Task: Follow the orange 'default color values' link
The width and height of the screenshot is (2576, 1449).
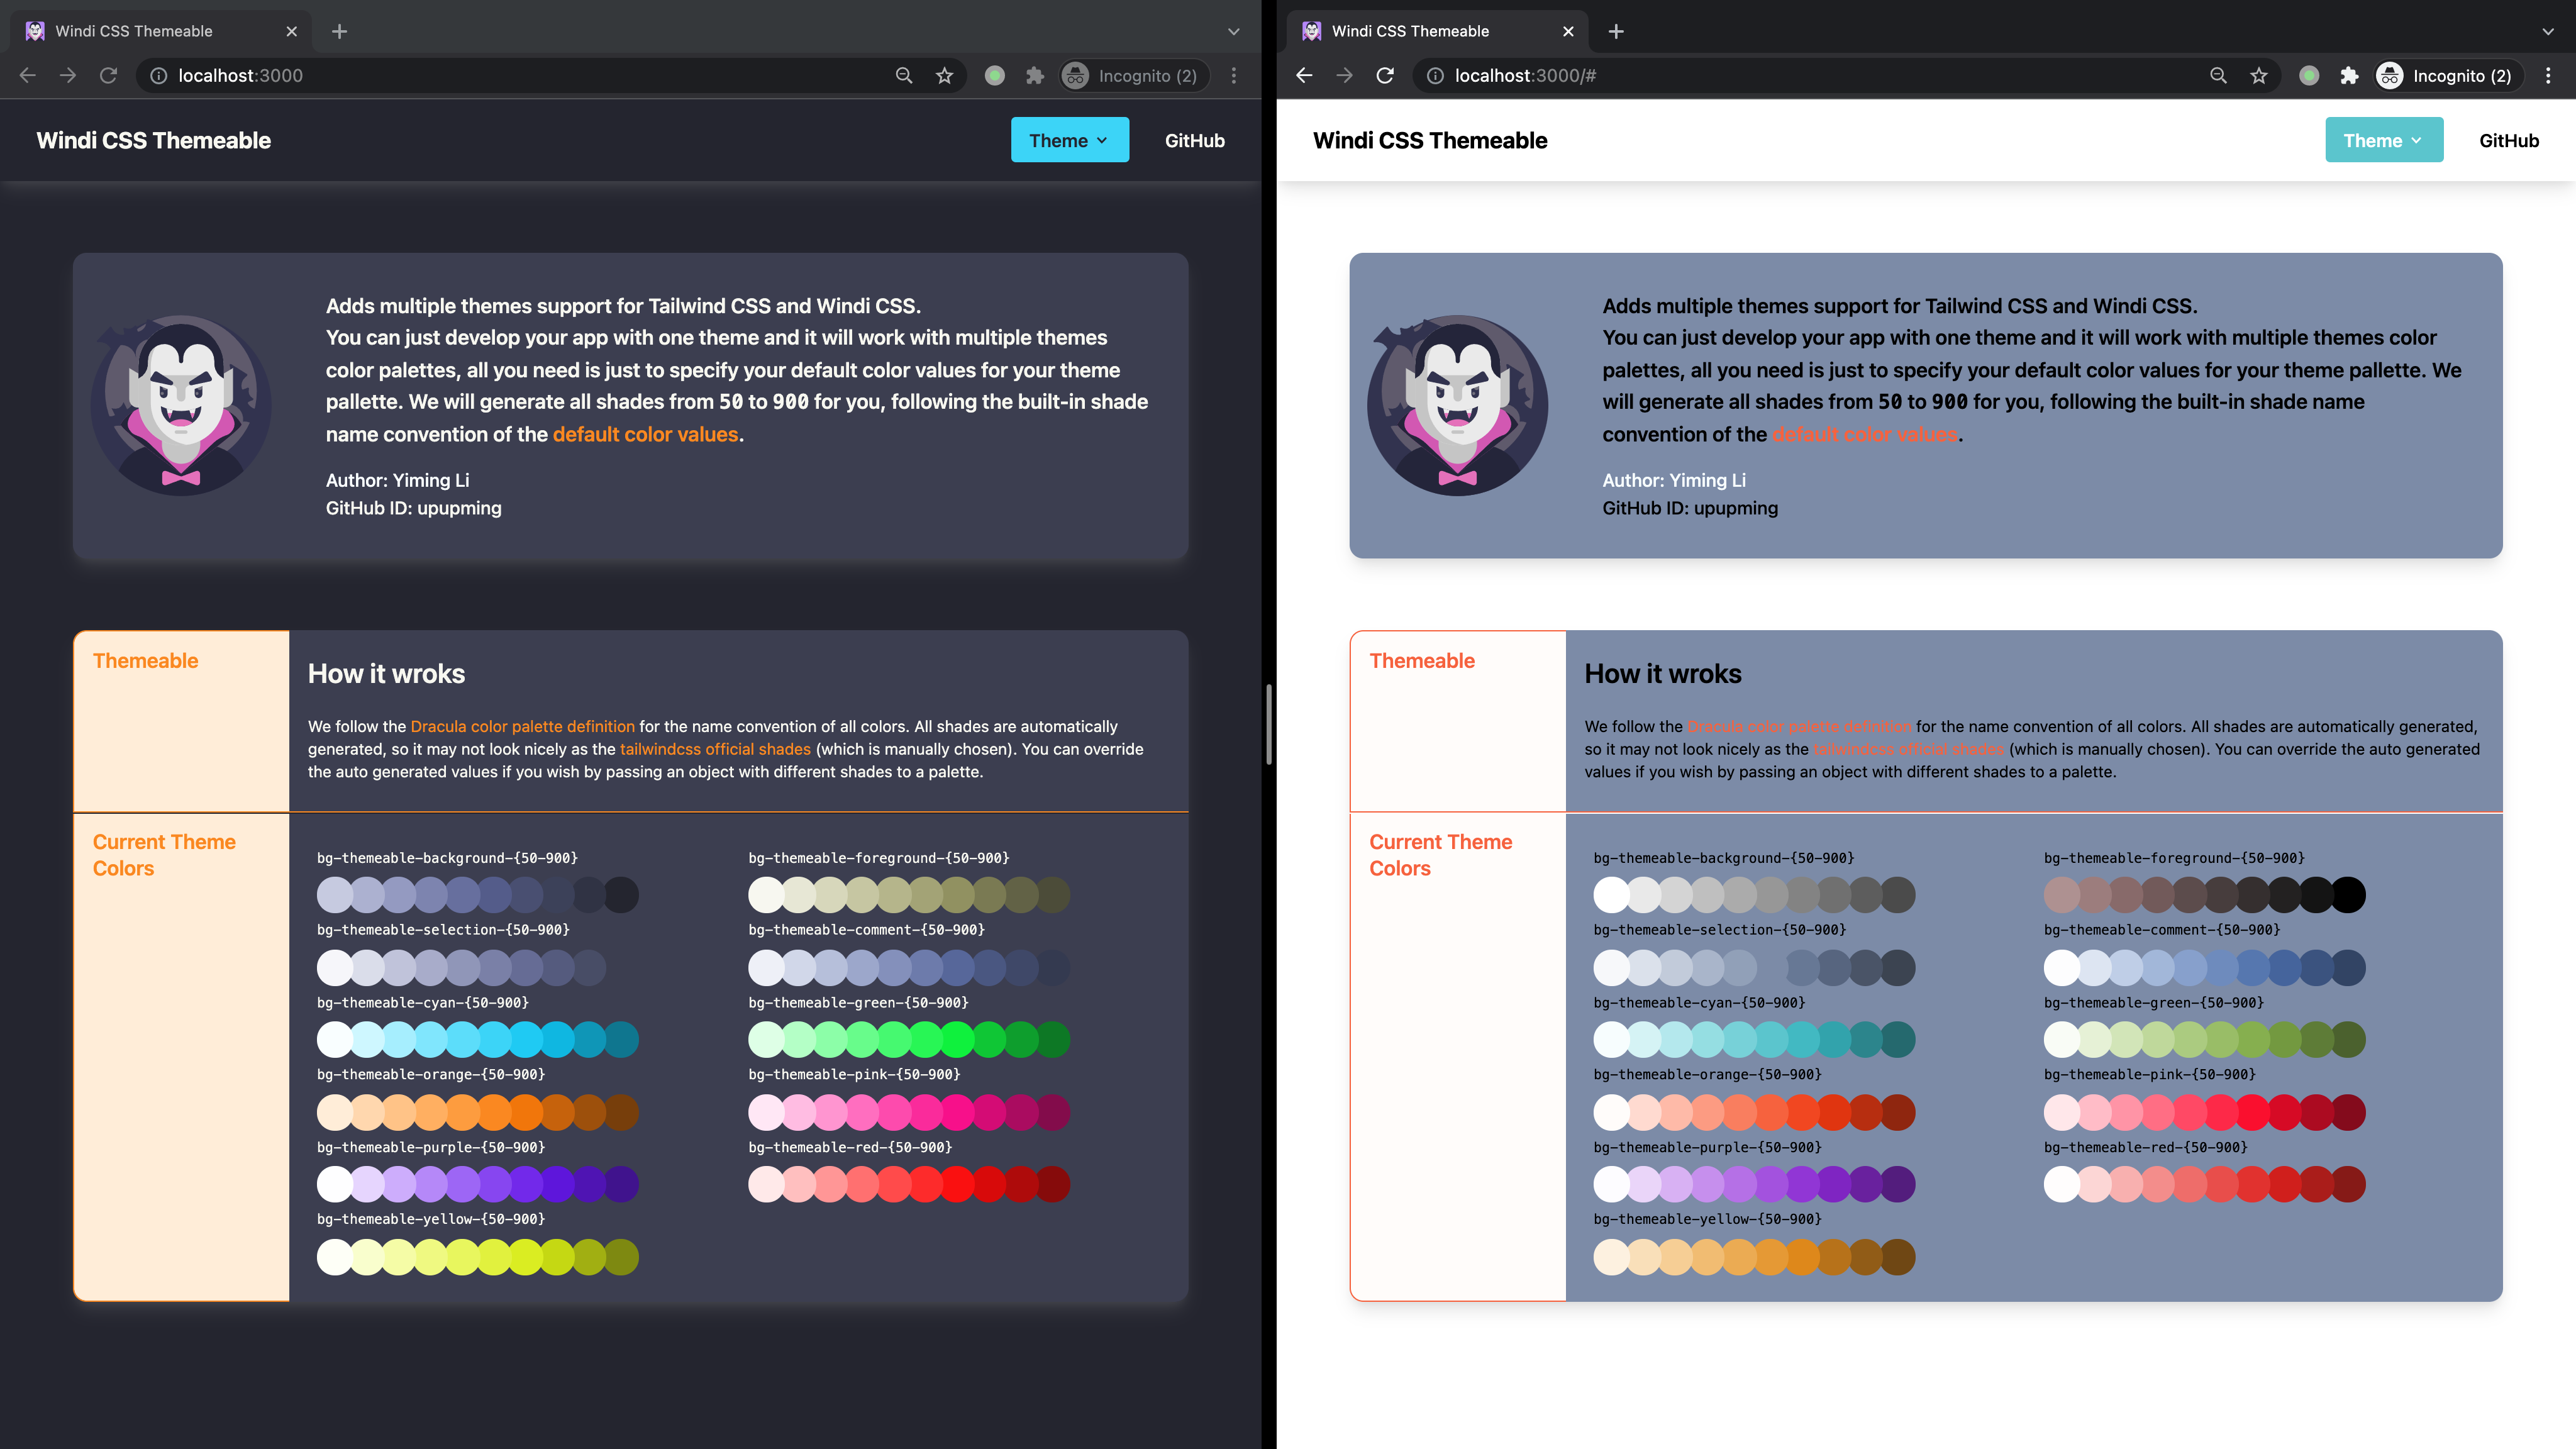Action: (x=645, y=434)
